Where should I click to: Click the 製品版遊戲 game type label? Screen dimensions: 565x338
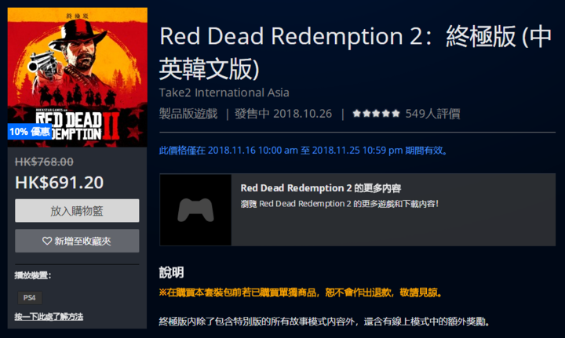tap(188, 114)
